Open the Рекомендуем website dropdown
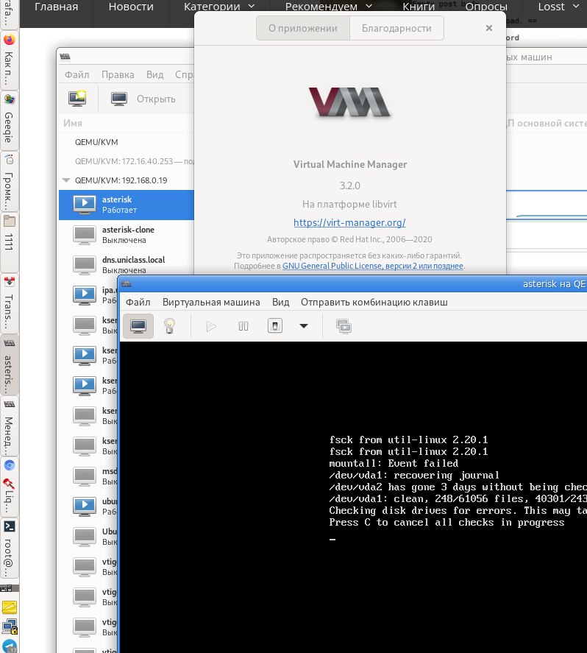The image size is (587, 653). tap(329, 7)
